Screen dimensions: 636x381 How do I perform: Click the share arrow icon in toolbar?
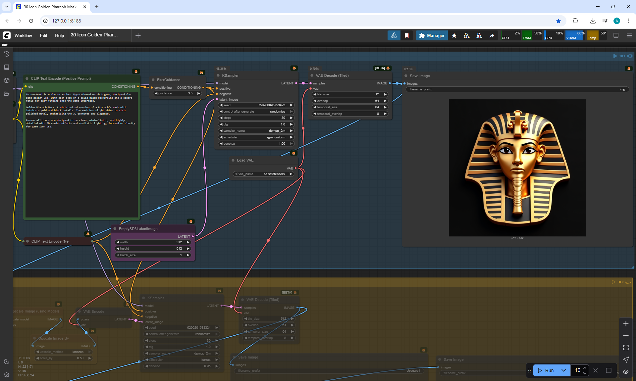(x=492, y=35)
